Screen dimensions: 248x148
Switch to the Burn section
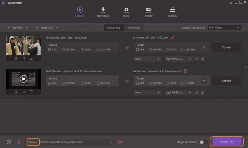tap(126, 12)
